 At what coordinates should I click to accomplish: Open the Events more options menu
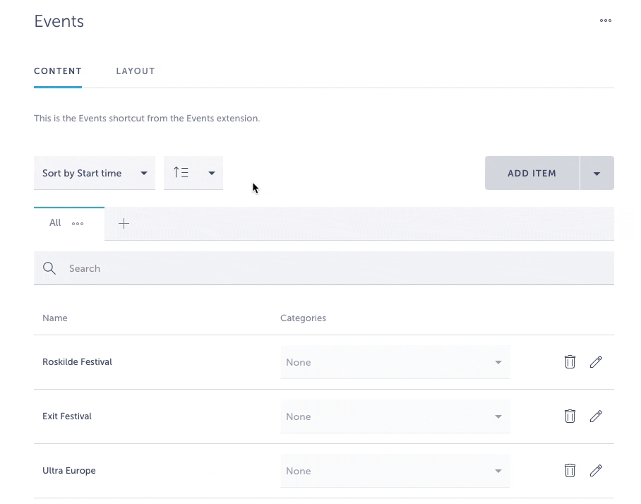point(605,21)
